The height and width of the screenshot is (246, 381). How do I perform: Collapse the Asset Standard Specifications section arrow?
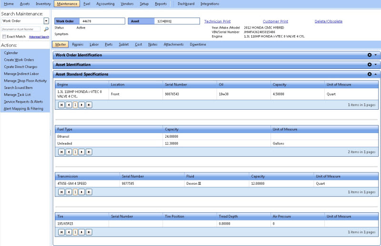[x=375, y=74]
